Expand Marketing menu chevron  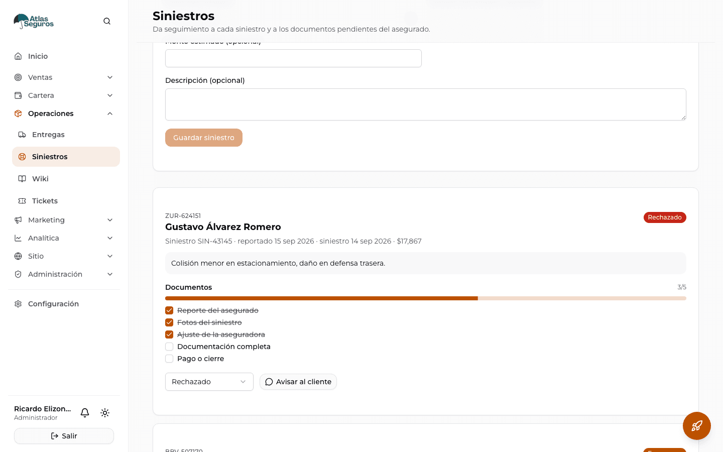(110, 220)
